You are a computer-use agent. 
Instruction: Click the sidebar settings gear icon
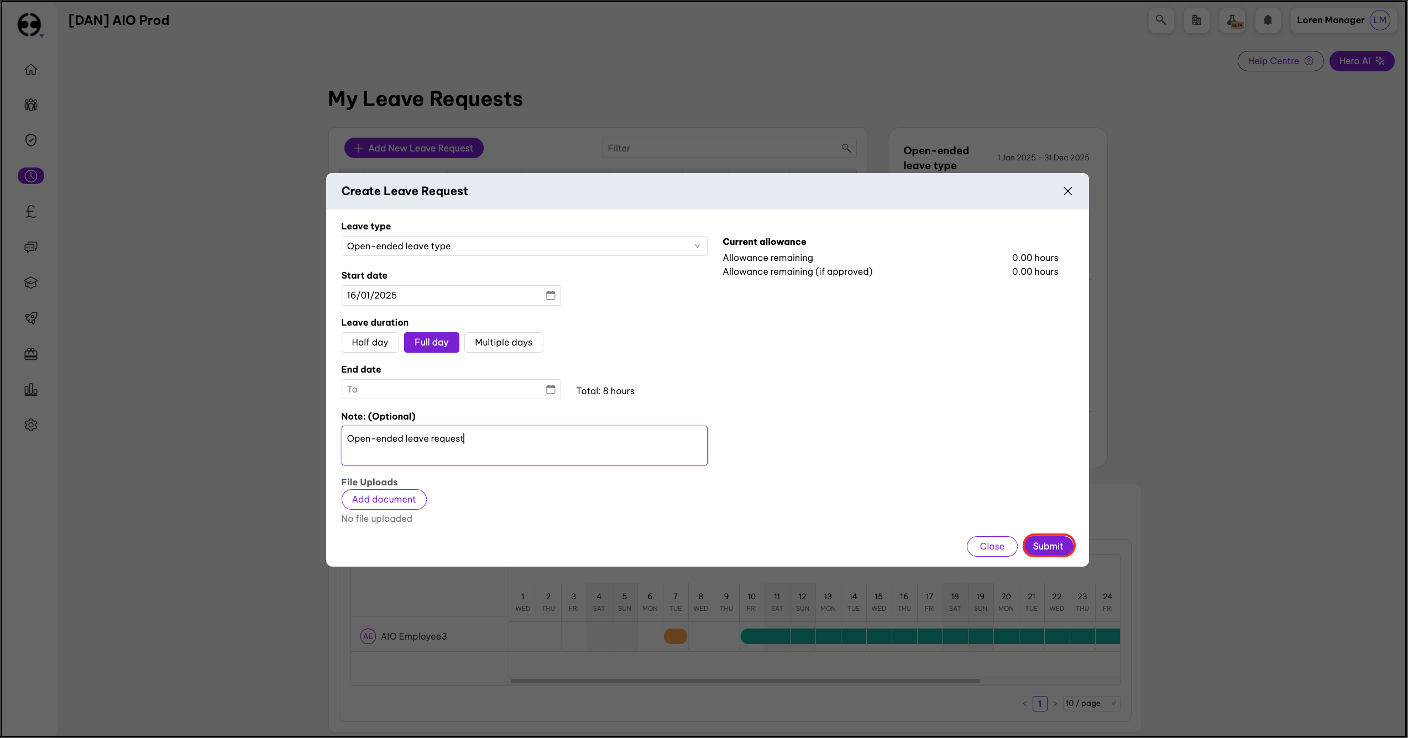pyautogui.click(x=31, y=425)
